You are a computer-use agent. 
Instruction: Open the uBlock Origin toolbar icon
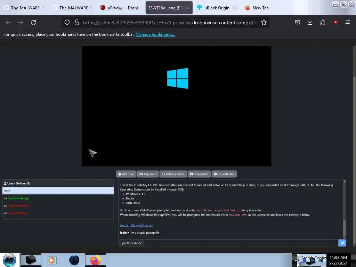tap(335, 22)
